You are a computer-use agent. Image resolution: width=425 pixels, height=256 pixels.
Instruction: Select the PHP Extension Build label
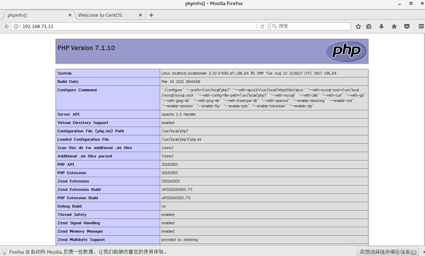pyautogui.click(x=78, y=198)
